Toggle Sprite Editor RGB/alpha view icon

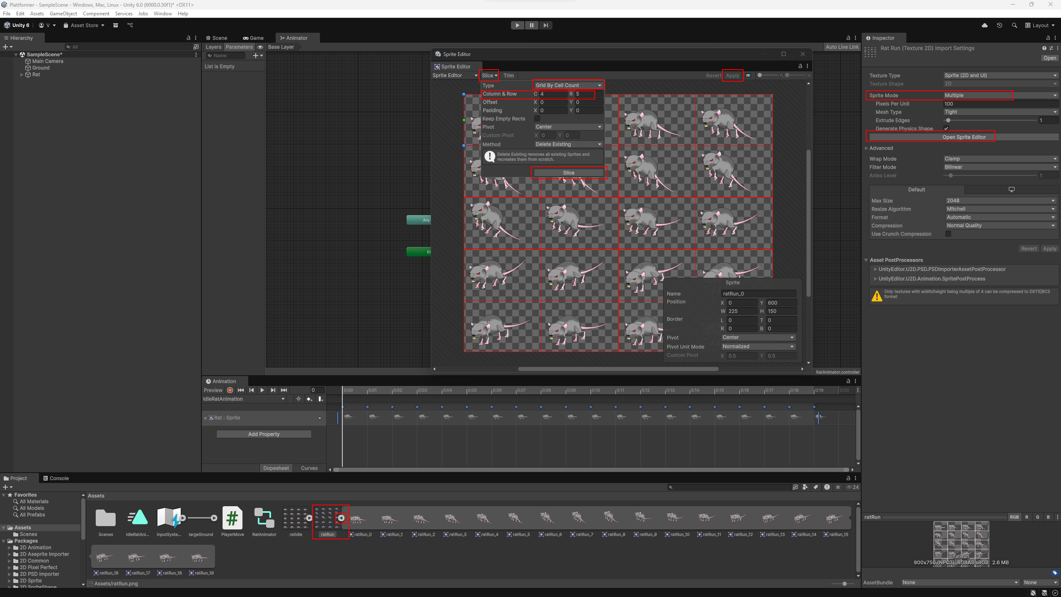coord(748,75)
